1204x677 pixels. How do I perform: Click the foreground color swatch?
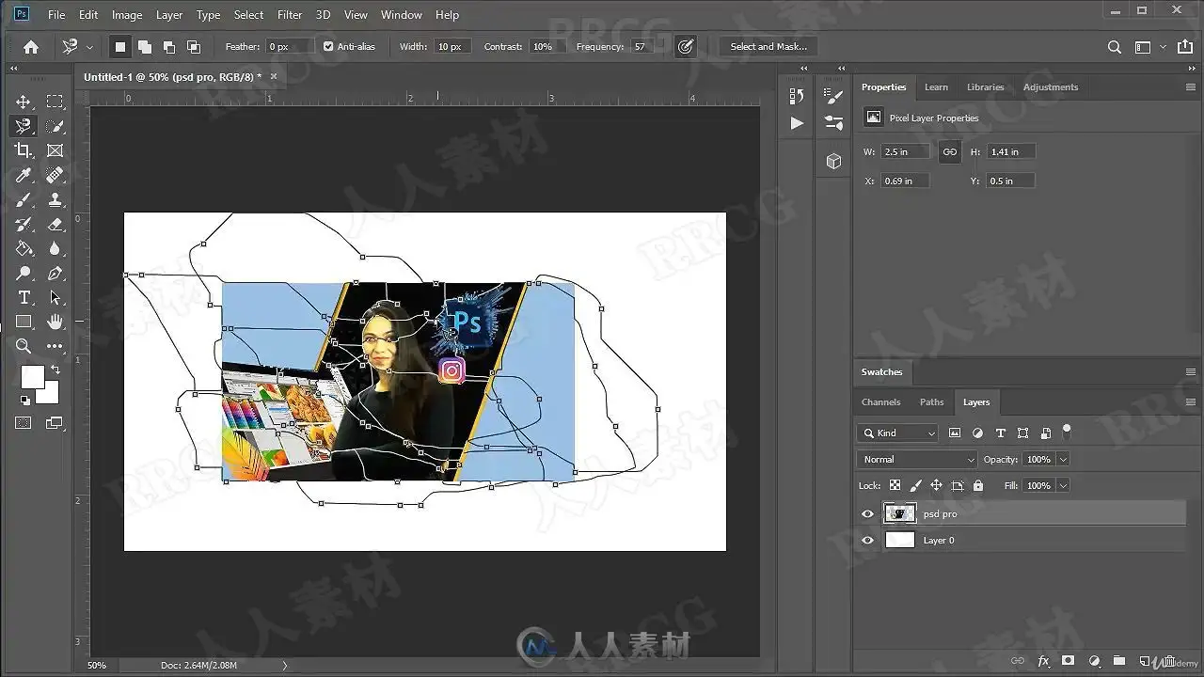click(32, 376)
